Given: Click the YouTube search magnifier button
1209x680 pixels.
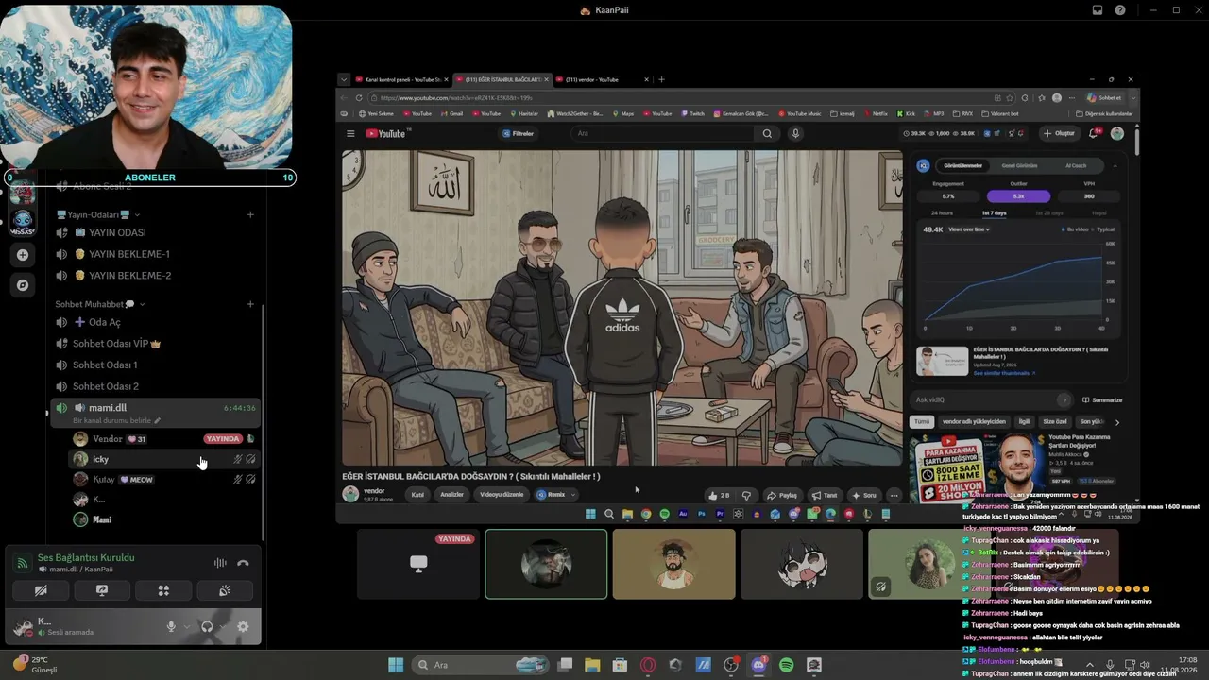Looking at the screenshot, I should [768, 134].
